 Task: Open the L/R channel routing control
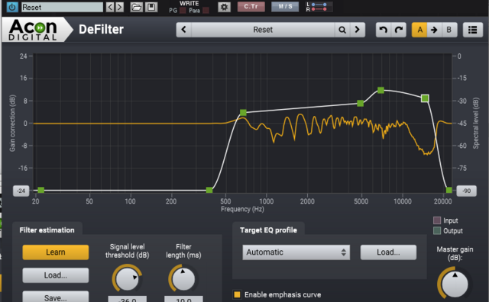(319, 7)
